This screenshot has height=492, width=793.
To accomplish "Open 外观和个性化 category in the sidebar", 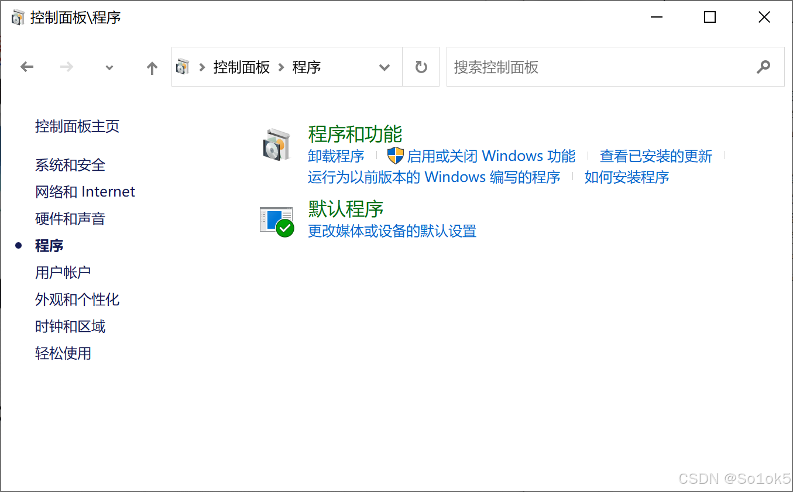I will [77, 300].
